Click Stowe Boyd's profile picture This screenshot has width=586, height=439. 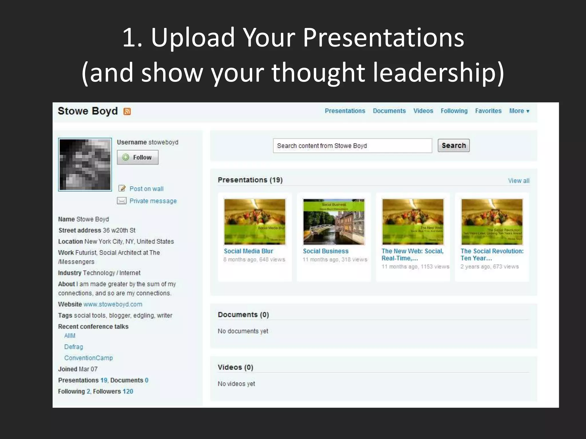point(85,165)
